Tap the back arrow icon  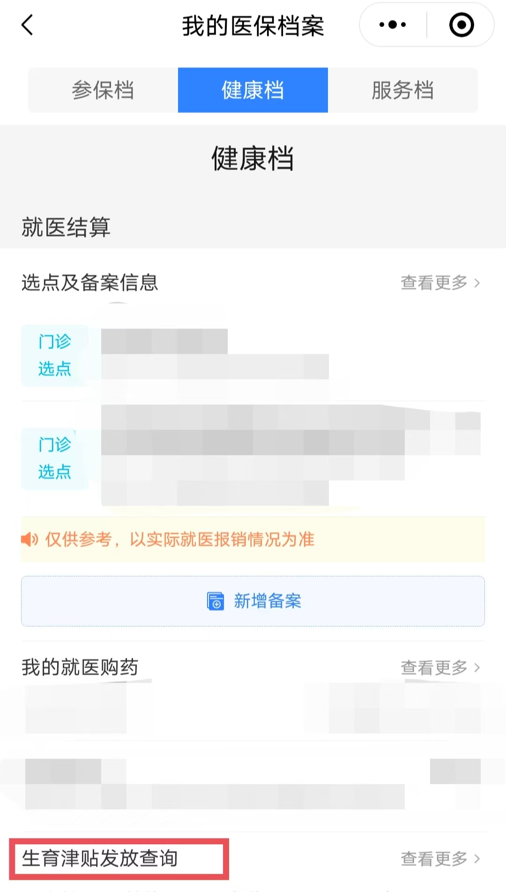(x=28, y=25)
